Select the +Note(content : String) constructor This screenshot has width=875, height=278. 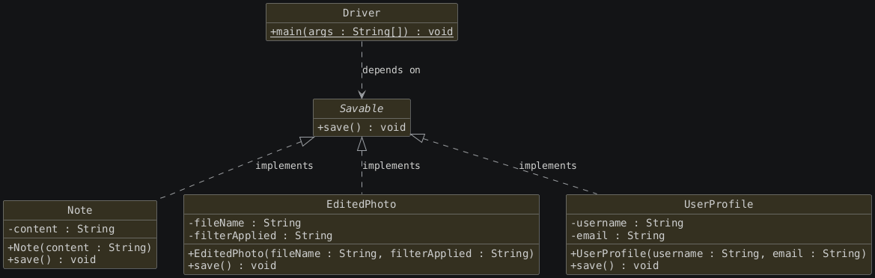coord(80,247)
